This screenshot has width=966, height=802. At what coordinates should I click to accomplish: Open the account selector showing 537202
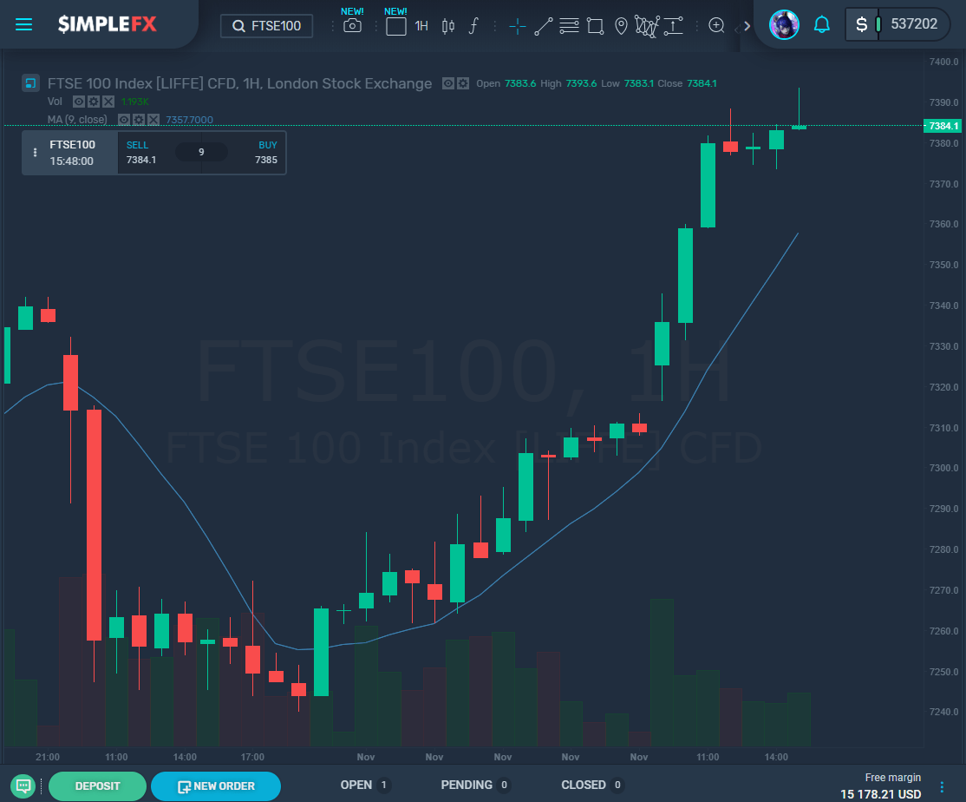click(898, 24)
